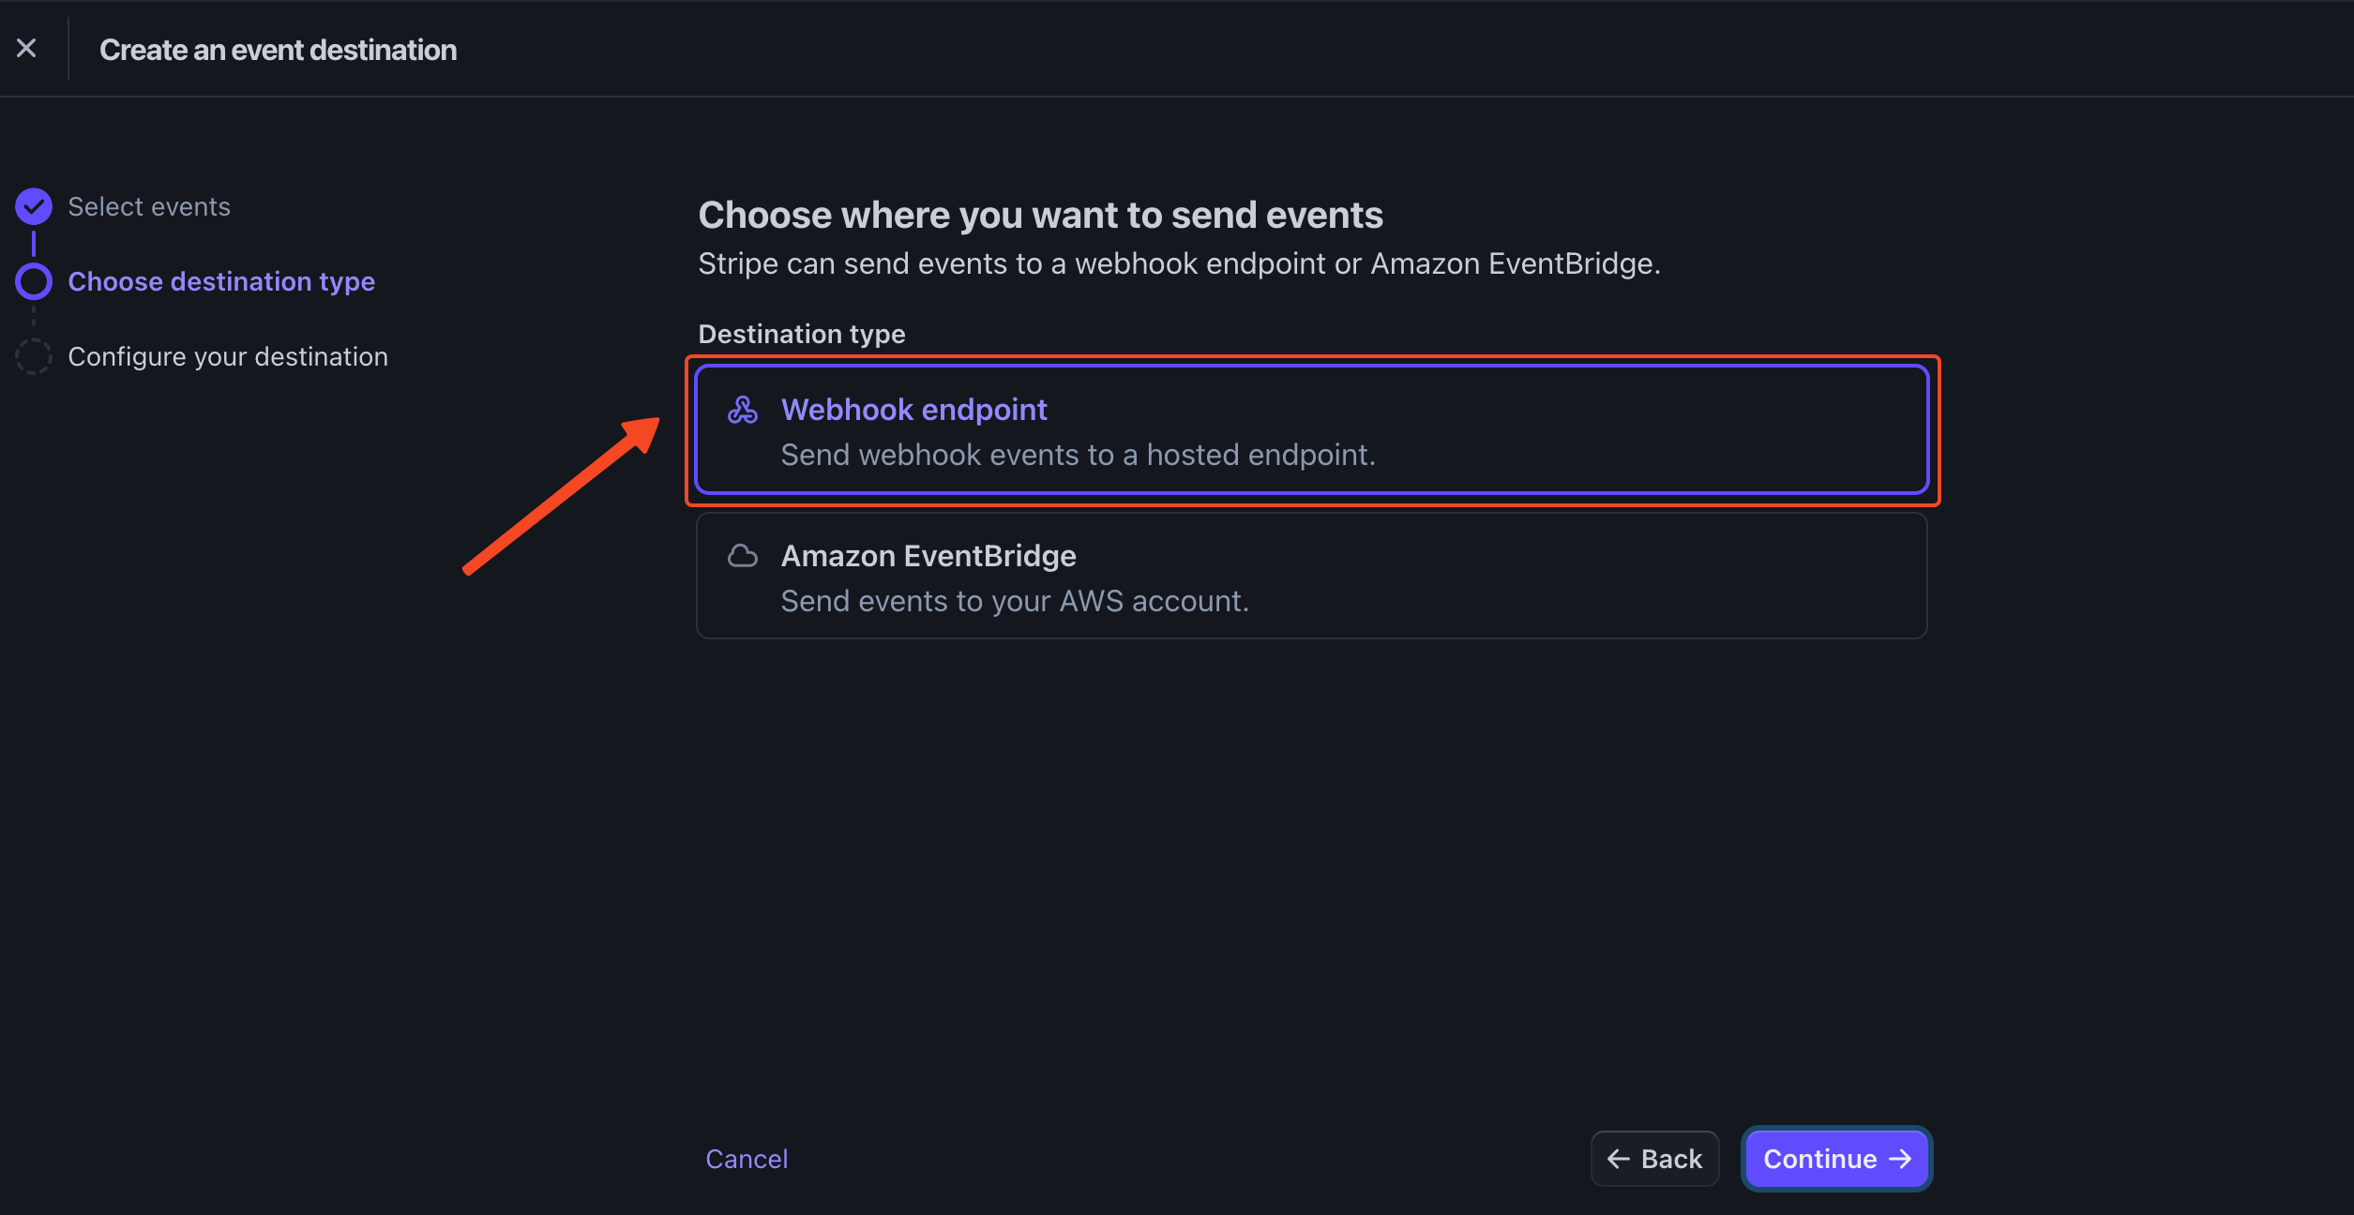Click the back arrow icon in Back button
This screenshot has height=1215, width=2354.
pos(1617,1159)
